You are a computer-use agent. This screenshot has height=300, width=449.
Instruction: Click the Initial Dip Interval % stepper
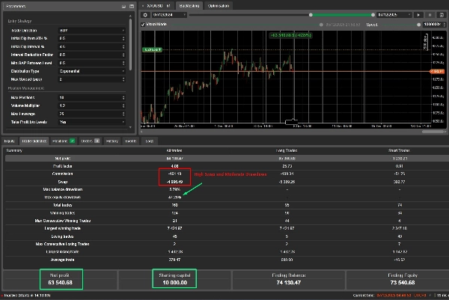tap(123, 46)
